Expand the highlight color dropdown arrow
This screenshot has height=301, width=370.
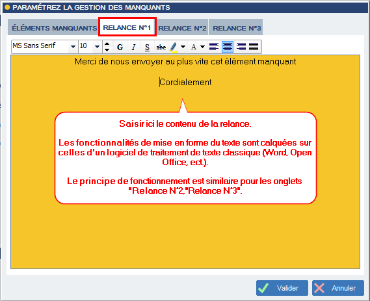click(x=183, y=47)
